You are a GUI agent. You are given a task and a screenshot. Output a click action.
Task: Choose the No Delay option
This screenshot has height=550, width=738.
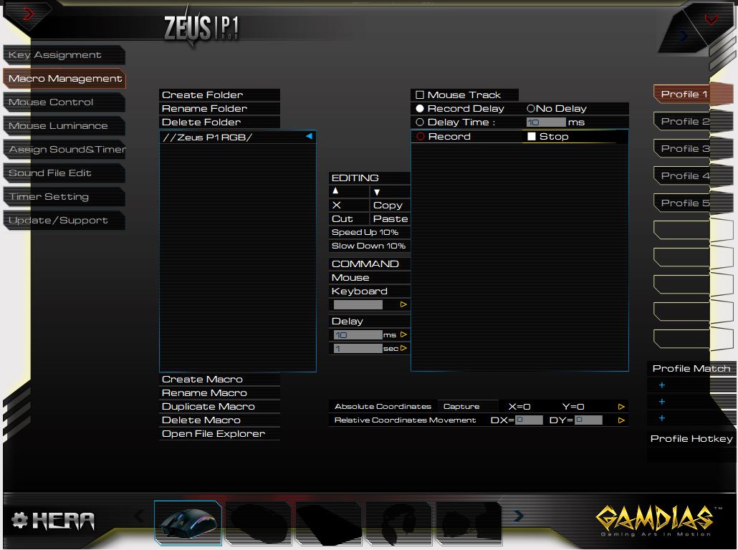(x=531, y=109)
